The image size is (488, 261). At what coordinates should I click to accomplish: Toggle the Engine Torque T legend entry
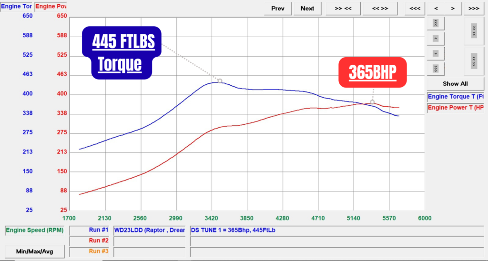tap(456, 97)
